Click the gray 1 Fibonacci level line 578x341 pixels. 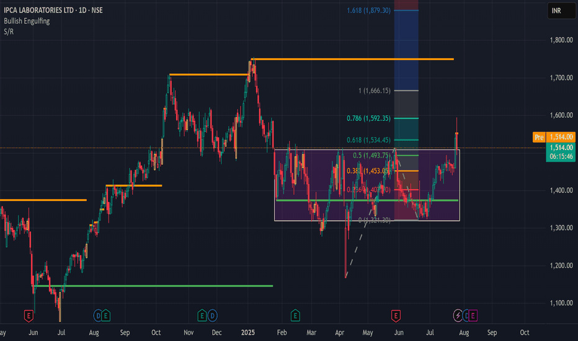[x=406, y=91]
